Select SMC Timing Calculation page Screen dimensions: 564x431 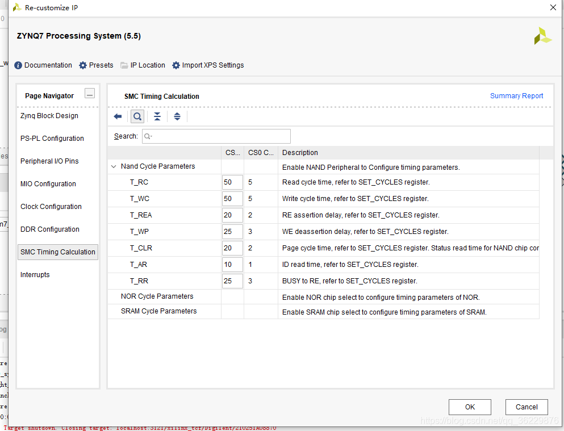click(58, 252)
